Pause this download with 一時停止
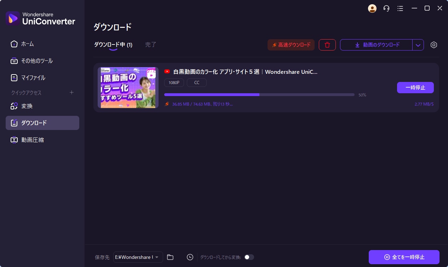This screenshot has width=448, height=267. (x=415, y=88)
